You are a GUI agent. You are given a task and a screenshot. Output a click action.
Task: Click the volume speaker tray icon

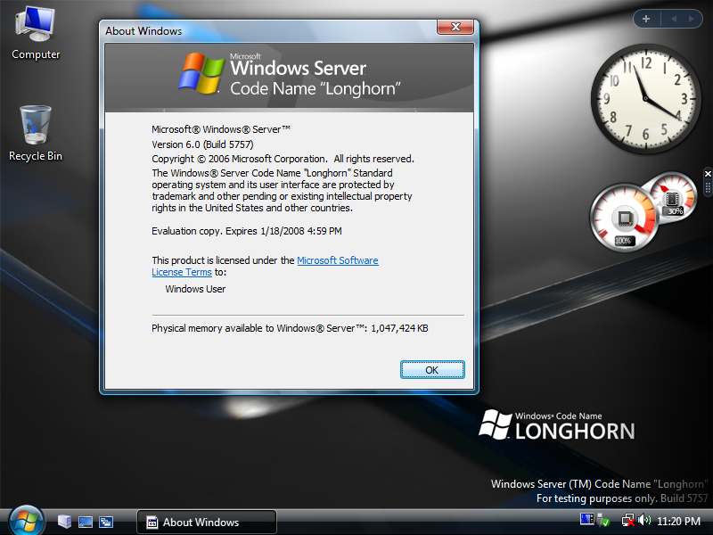coord(644,520)
